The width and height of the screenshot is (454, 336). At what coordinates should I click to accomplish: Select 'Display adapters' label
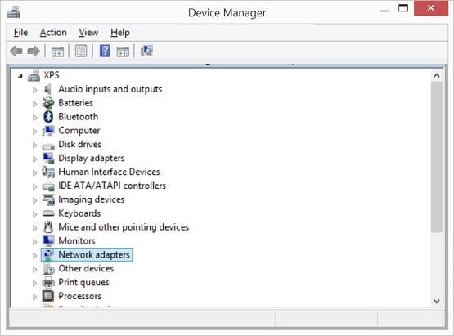click(x=91, y=158)
